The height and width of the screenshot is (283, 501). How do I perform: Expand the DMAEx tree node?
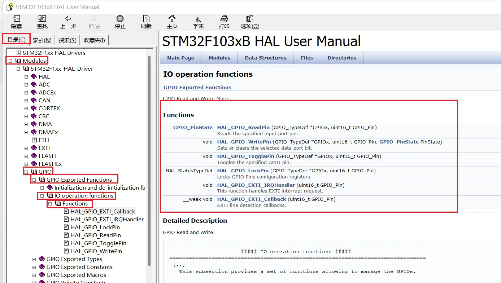point(26,132)
